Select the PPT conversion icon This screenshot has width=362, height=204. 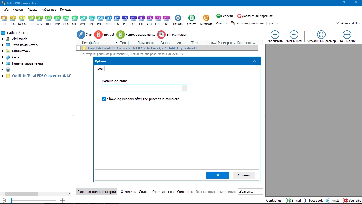(x=158, y=20)
